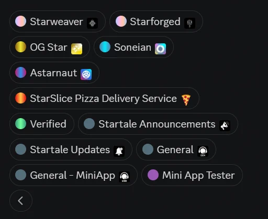This screenshot has height=219, width=268.
Task: Click the Soneian ring logo icon
Action: coord(160,49)
